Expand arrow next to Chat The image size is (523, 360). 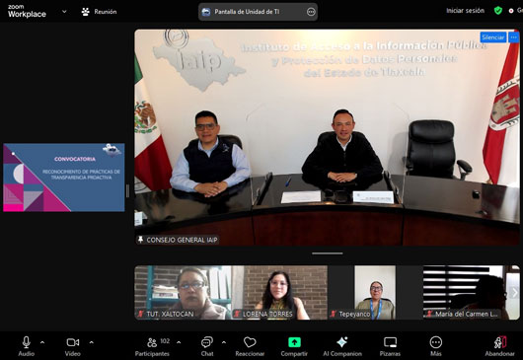click(x=224, y=342)
